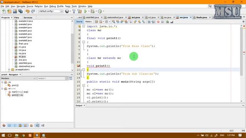Switch to the in1.java editor tab

tap(136, 17)
